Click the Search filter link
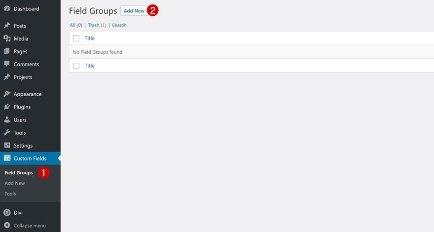 (x=119, y=25)
